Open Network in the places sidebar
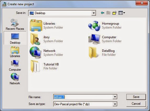150x111 pixels. pyautogui.click(x=15, y=79)
